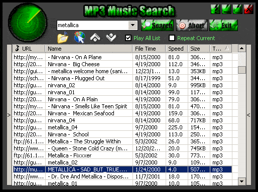Click the scrollbar up arrow

click(x=241, y=49)
